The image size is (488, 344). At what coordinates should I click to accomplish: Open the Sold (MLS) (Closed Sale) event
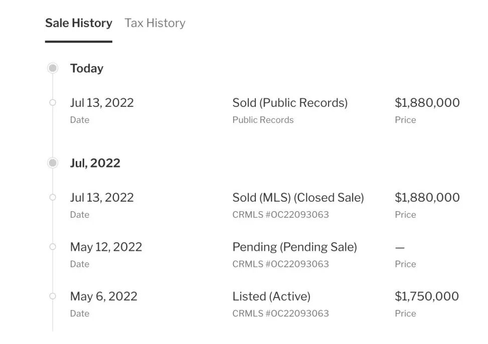coord(298,198)
